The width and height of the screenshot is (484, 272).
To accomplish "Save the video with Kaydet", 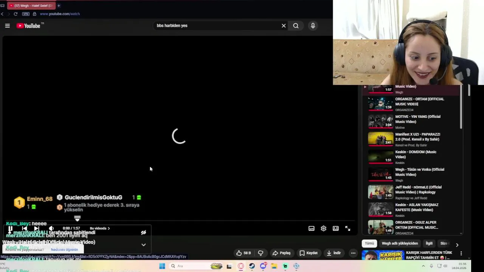I will coord(309,253).
